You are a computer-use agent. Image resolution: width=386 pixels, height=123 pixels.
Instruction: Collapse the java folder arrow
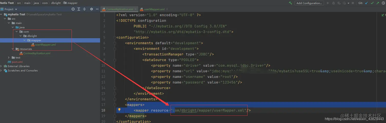click(x=13, y=27)
